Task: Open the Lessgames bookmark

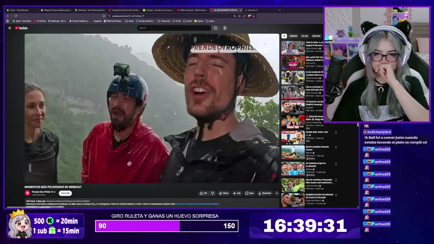Action: 96,21
